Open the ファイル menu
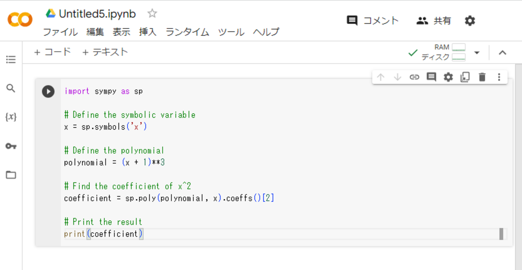Image resolution: width=522 pixels, height=270 pixels. click(60, 32)
